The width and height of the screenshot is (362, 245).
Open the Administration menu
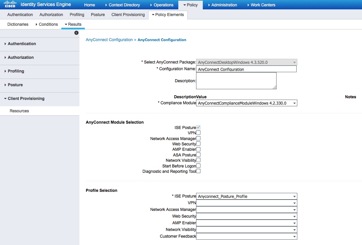pyautogui.click(x=223, y=5)
